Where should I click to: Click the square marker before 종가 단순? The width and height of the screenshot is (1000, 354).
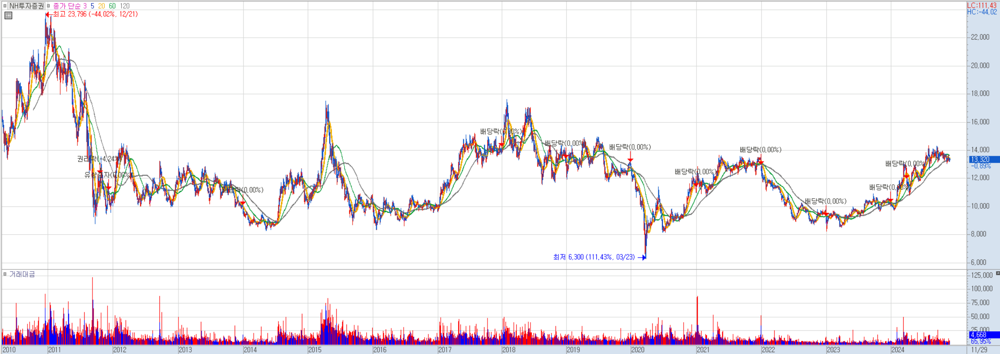click(49, 6)
